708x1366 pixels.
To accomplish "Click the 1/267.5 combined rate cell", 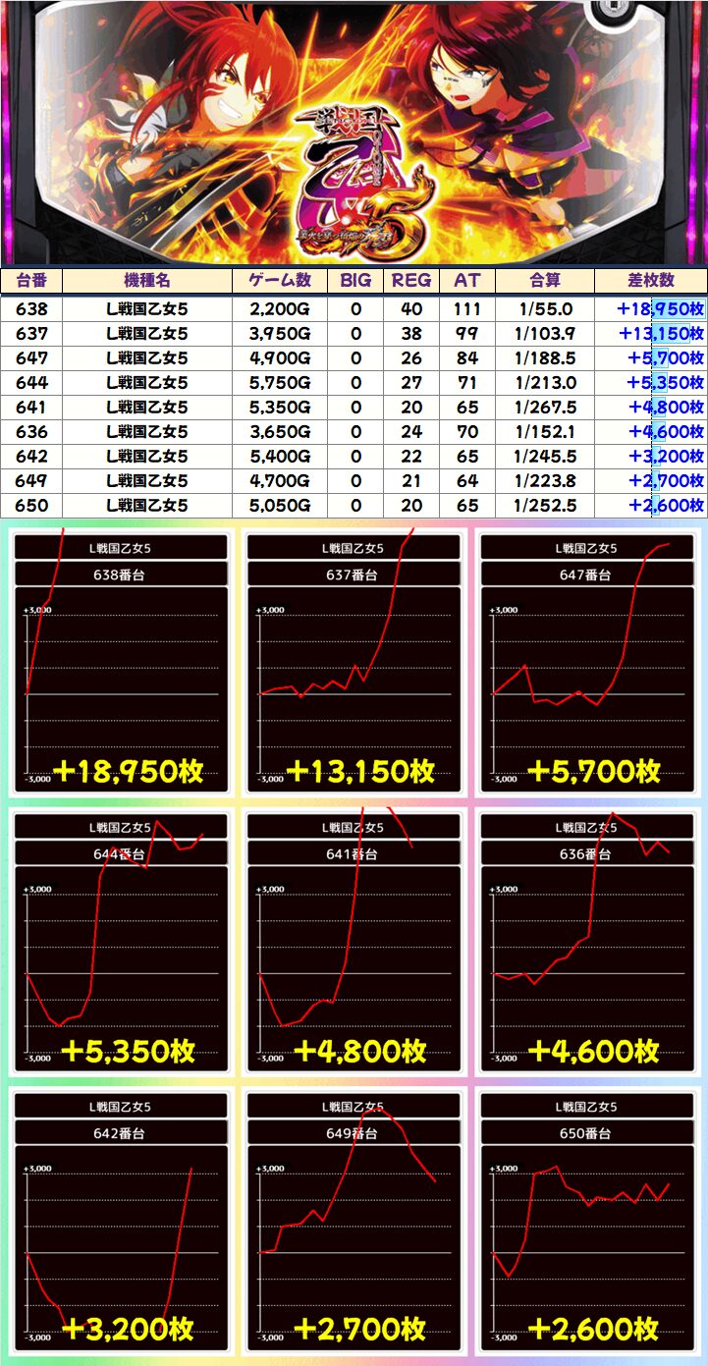I will click(545, 407).
